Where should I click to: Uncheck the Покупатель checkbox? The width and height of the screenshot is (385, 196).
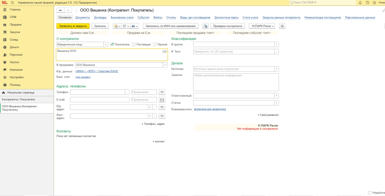click(112, 44)
